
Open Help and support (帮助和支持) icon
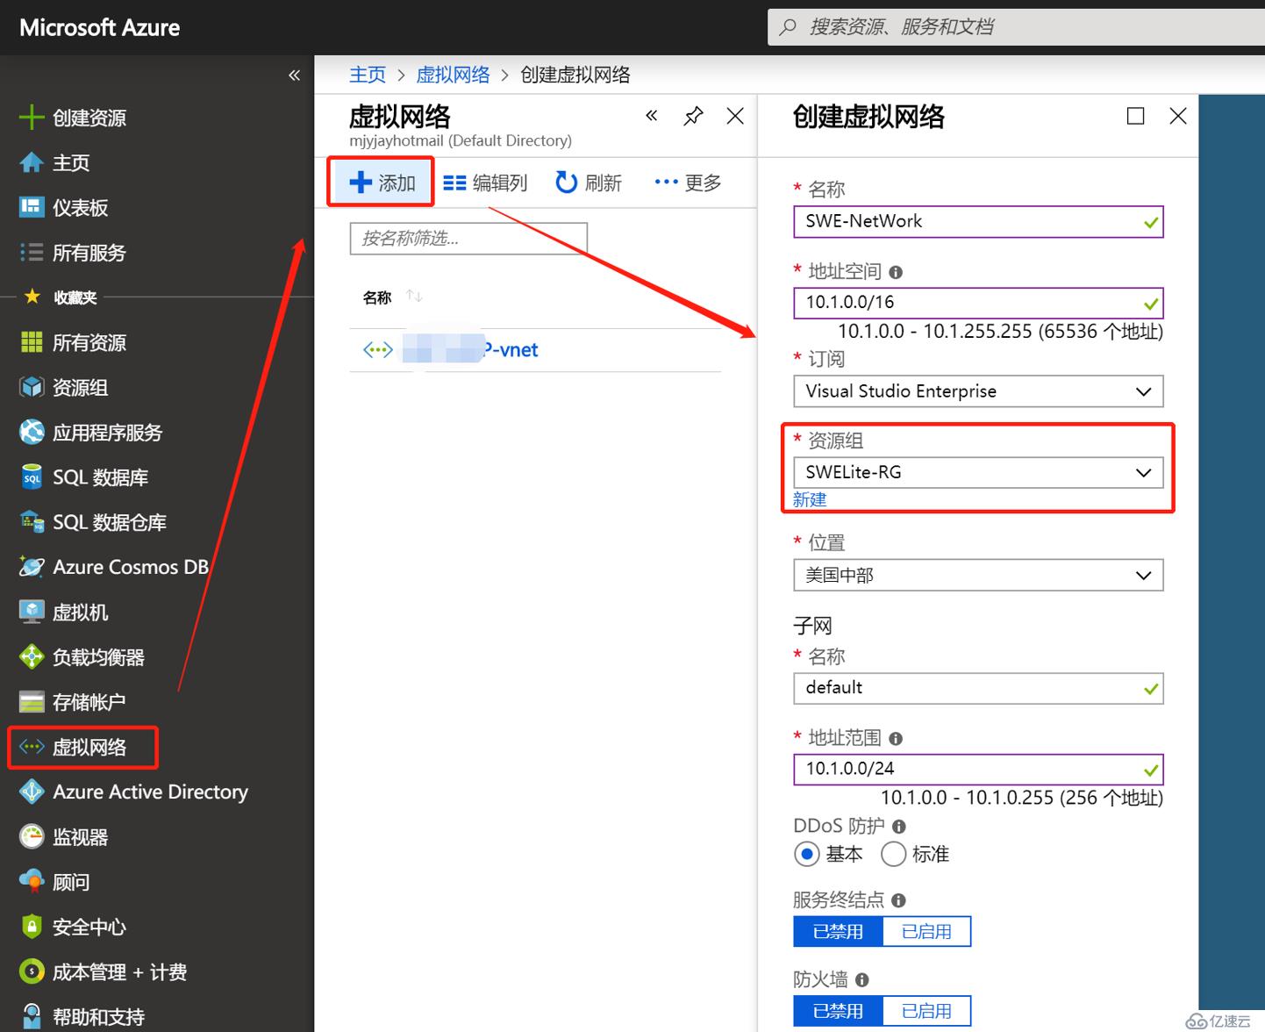[32, 1016]
